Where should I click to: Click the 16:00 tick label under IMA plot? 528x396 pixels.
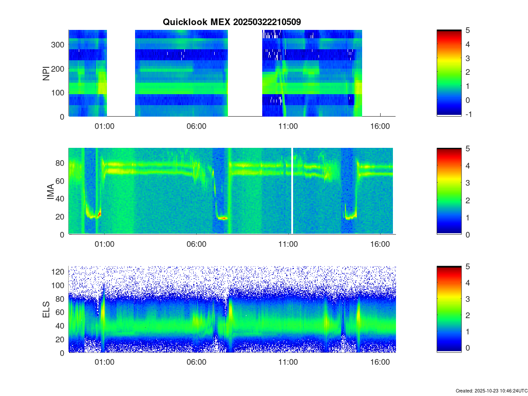coord(380,244)
